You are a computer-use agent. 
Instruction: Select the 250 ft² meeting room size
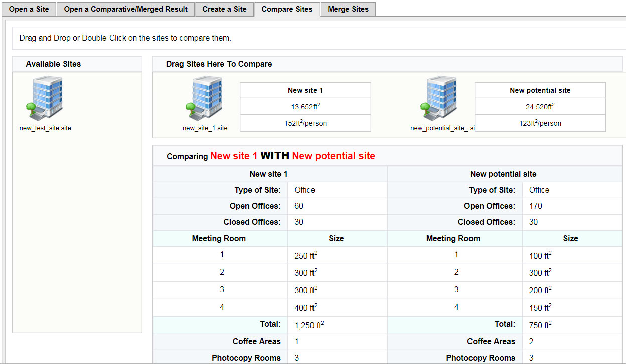(305, 256)
